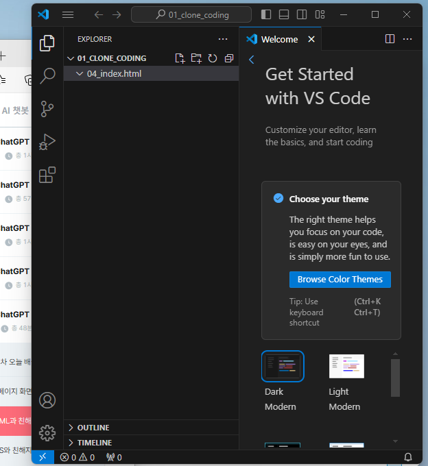The height and width of the screenshot is (466, 428).
Task: Close the Welcome tab
Action: (x=311, y=39)
